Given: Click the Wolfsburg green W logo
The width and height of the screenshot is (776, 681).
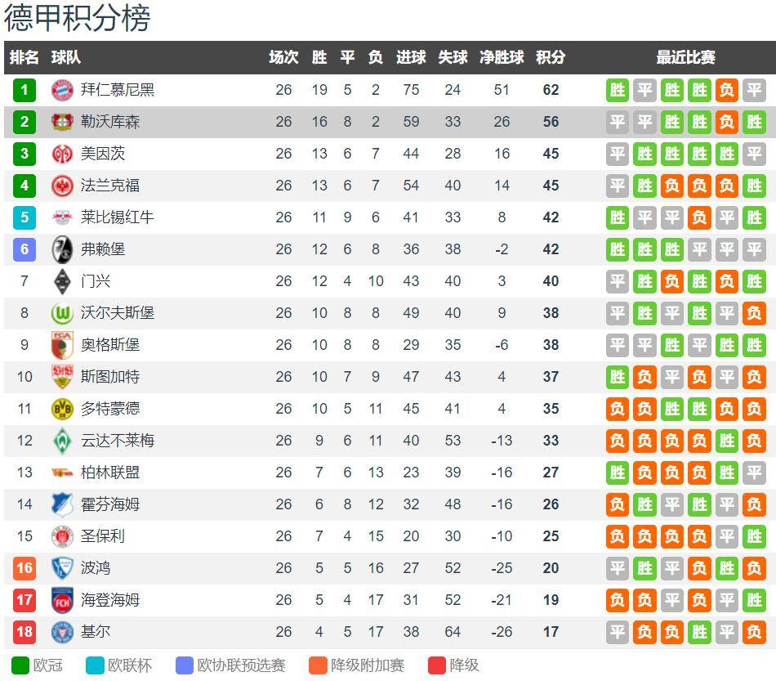Looking at the screenshot, I should pos(62,313).
